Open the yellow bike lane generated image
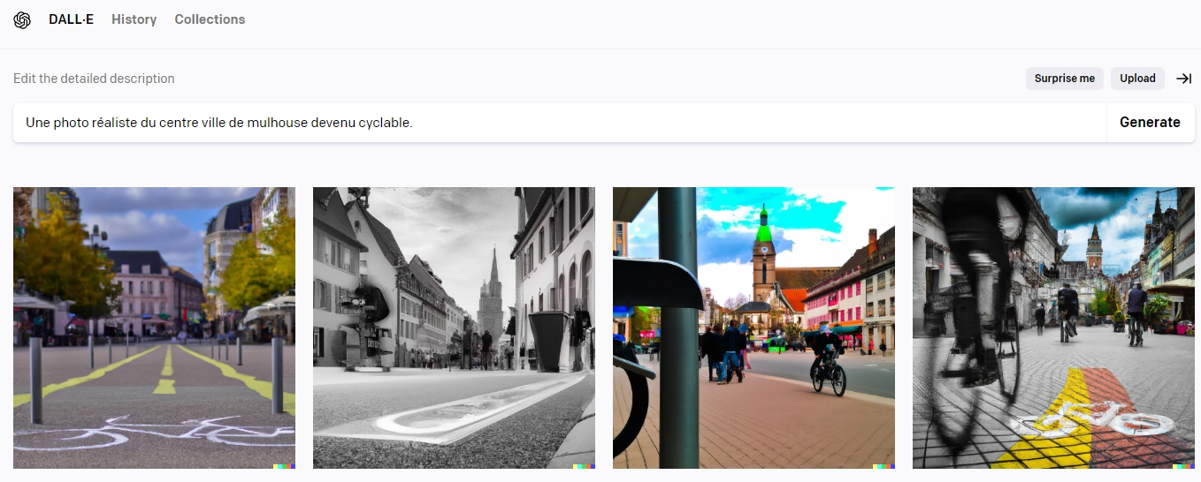 pyautogui.click(x=154, y=328)
